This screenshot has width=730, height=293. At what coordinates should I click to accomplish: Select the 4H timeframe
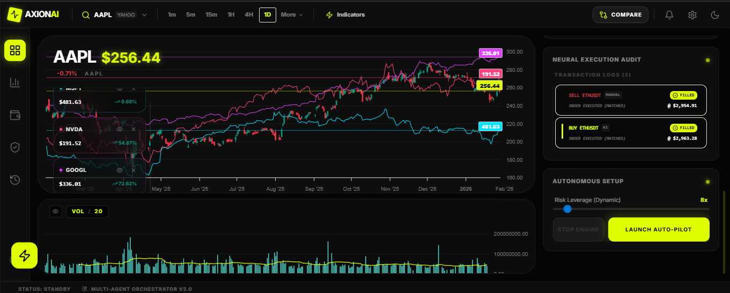(249, 15)
